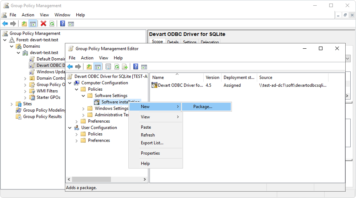This screenshot has height=198, width=356.
Task: Click User Configuration icon in Editor tree
Action: click(x=77, y=128)
